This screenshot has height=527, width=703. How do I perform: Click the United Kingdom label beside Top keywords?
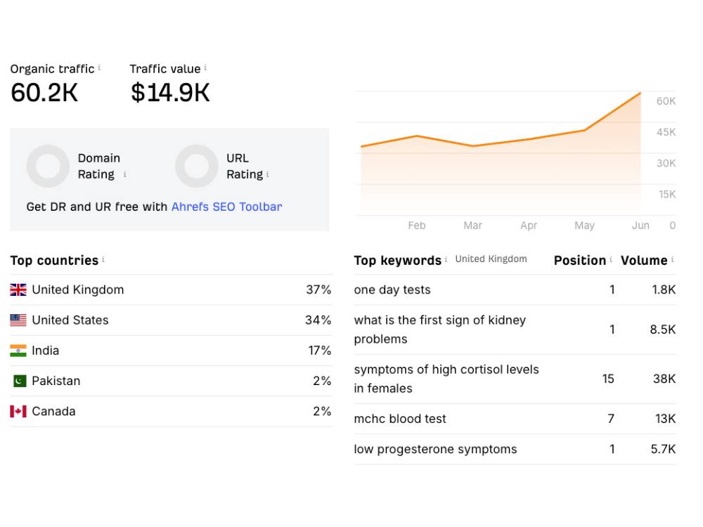[x=491, y=259]
